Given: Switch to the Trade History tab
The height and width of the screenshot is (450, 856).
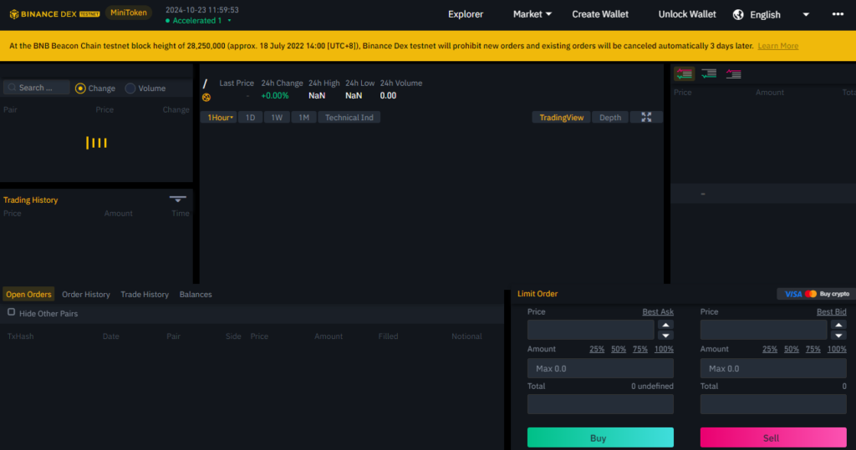Looking at the screenshot, I should pyautogui.click(x=145, y=294).
